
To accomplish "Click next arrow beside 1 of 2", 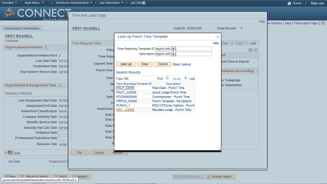I will pyautogui.click(x=246, y=43).
